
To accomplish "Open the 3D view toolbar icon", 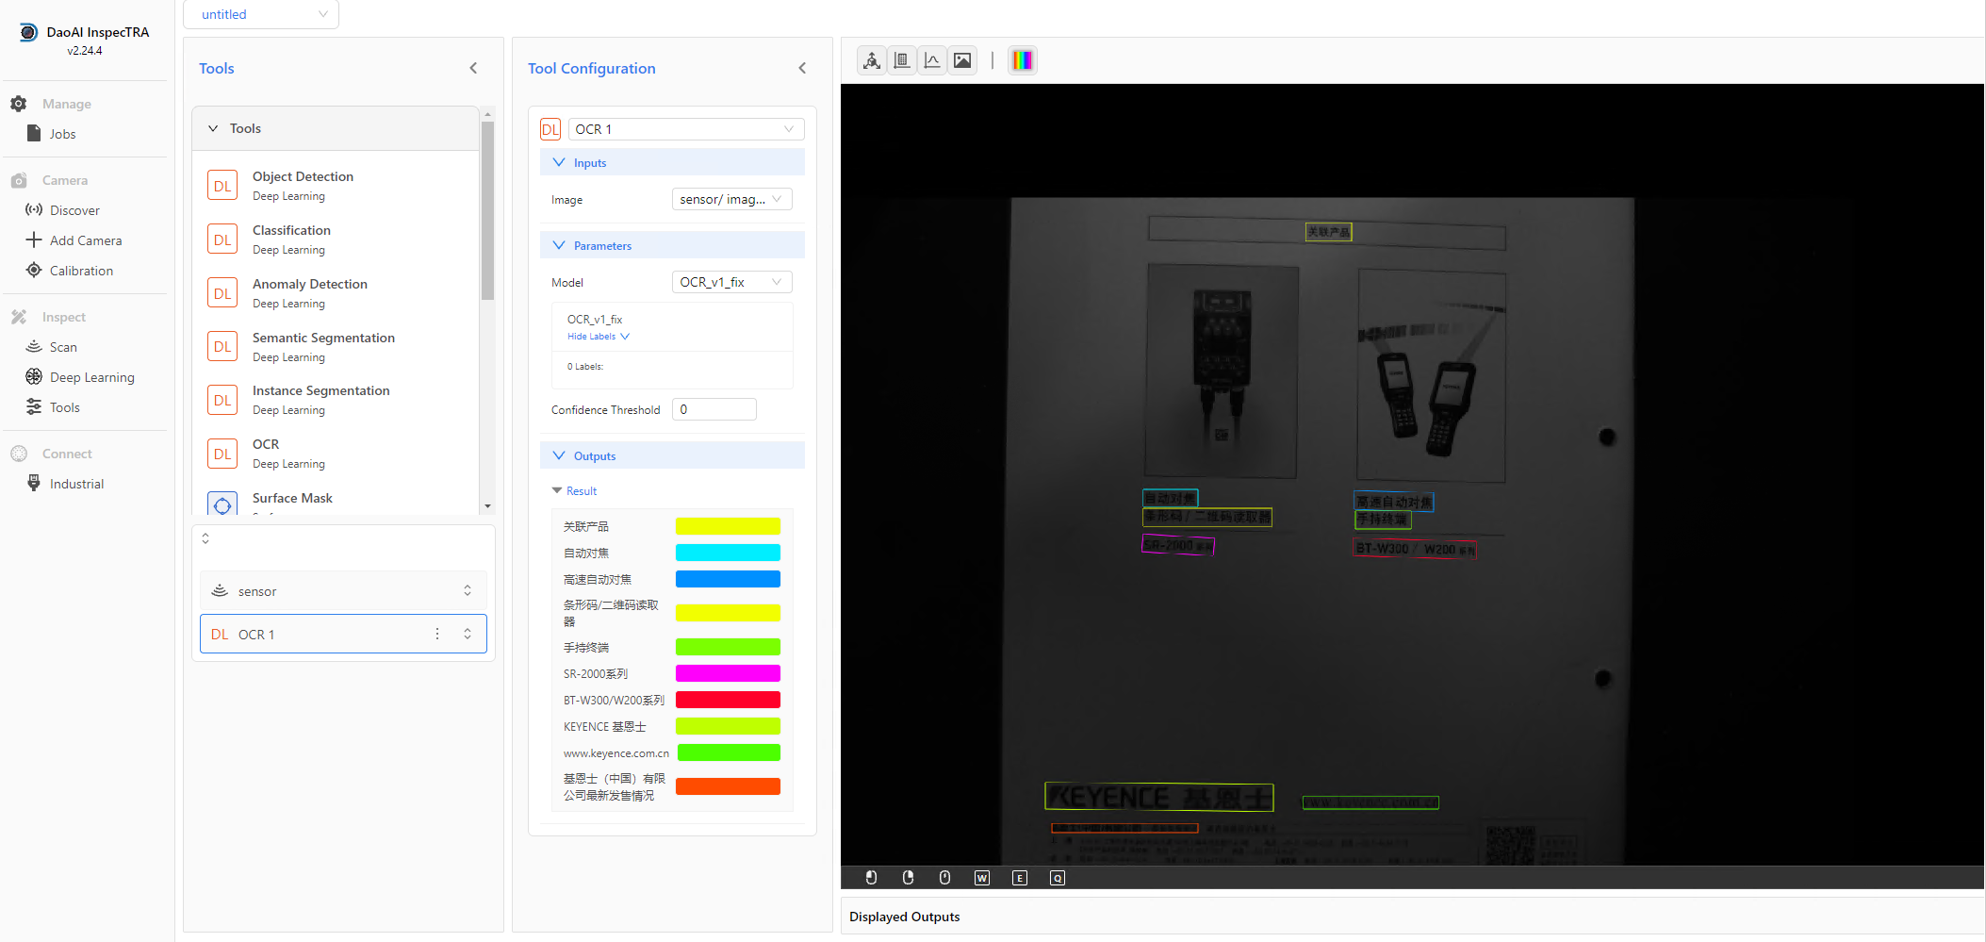I will (x=872, y=60).
